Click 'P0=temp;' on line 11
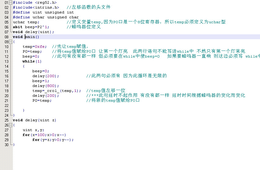Viewport: 260px width, 170px height. pos(32,52)
